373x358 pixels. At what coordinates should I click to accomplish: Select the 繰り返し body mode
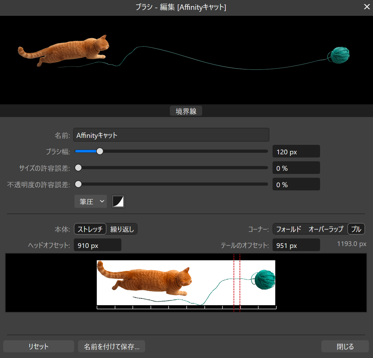122,229
